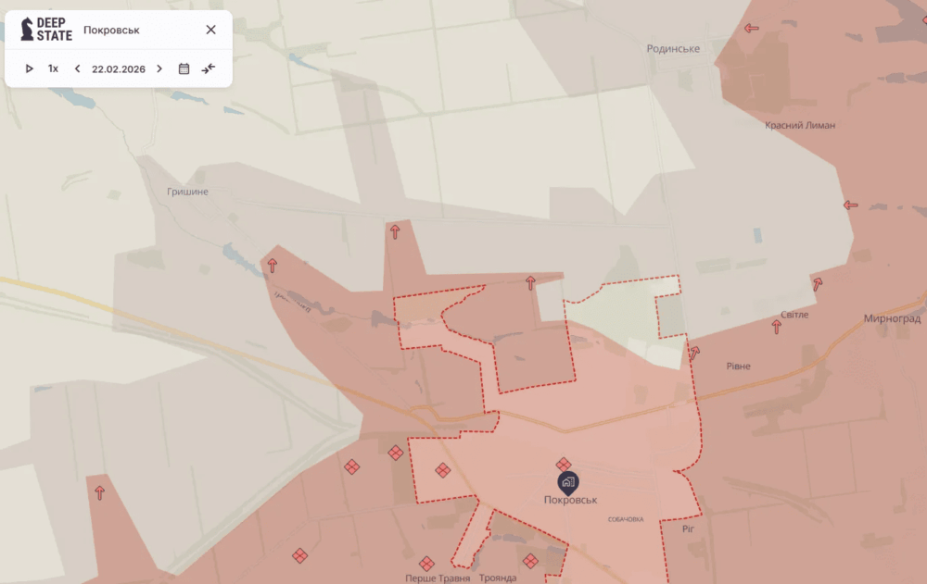Close the Покровськ timeline panel
Screen dimensions: 927x584
210,30
